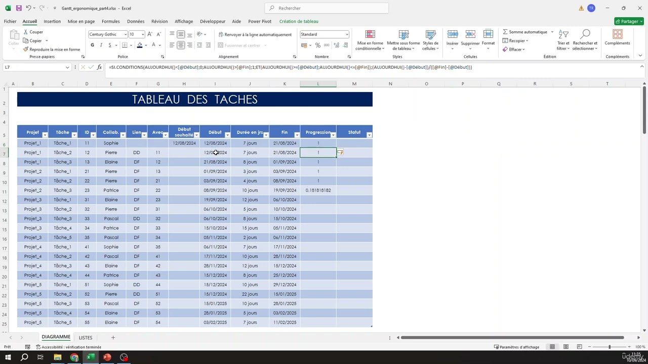Toggle underline formatting (S)
The width and height of the screenshot is (648, 364).
(109, 45)
